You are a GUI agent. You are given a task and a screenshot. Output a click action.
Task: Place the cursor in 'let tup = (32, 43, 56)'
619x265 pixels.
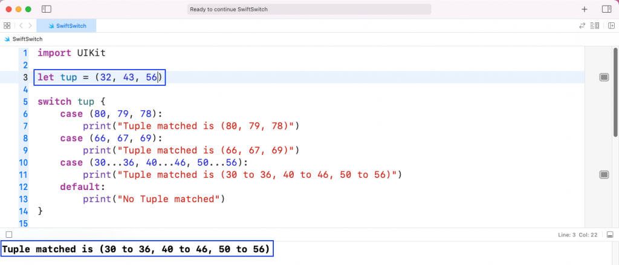coord(100,77)
